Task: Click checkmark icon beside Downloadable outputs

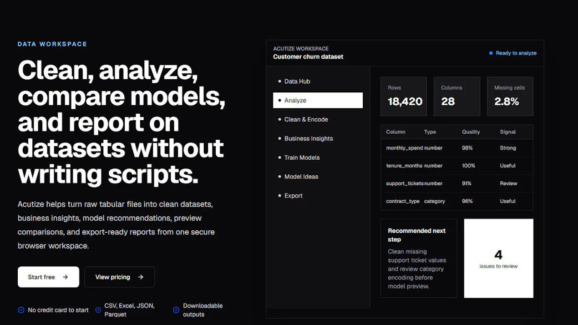Action: coord(176,310)
